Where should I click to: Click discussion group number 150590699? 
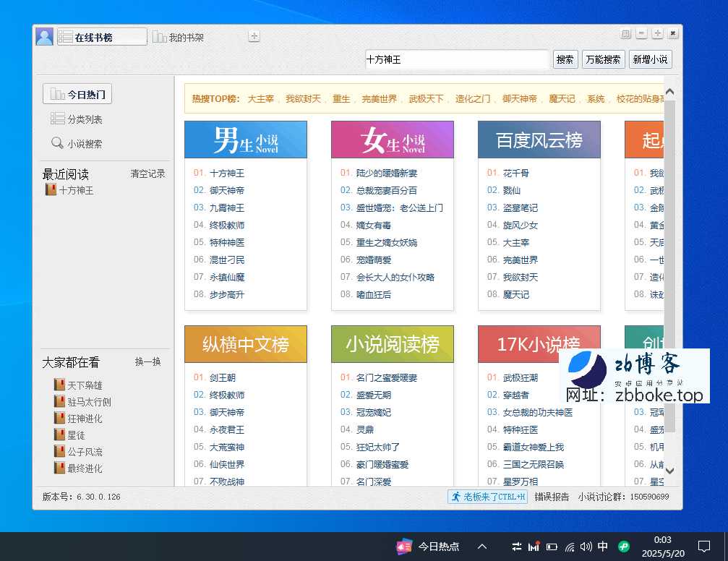649,497
